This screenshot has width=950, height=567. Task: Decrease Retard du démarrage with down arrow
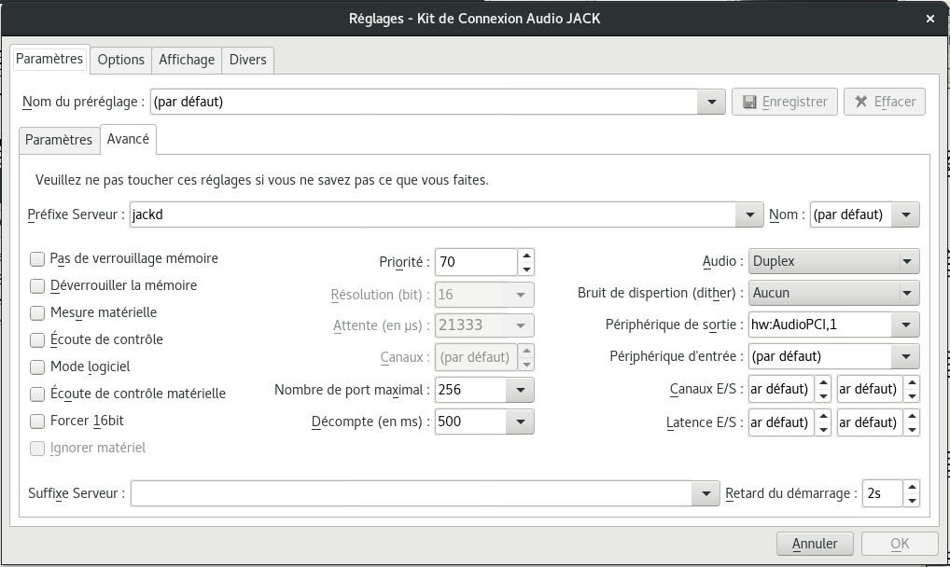pyautogui.click(x=912, y=500)
